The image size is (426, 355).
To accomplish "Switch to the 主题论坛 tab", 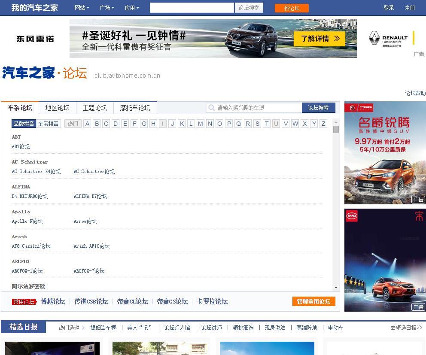I will [95, 108].
